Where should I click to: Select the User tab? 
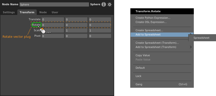pyautogui.click(x=55, y=12)
